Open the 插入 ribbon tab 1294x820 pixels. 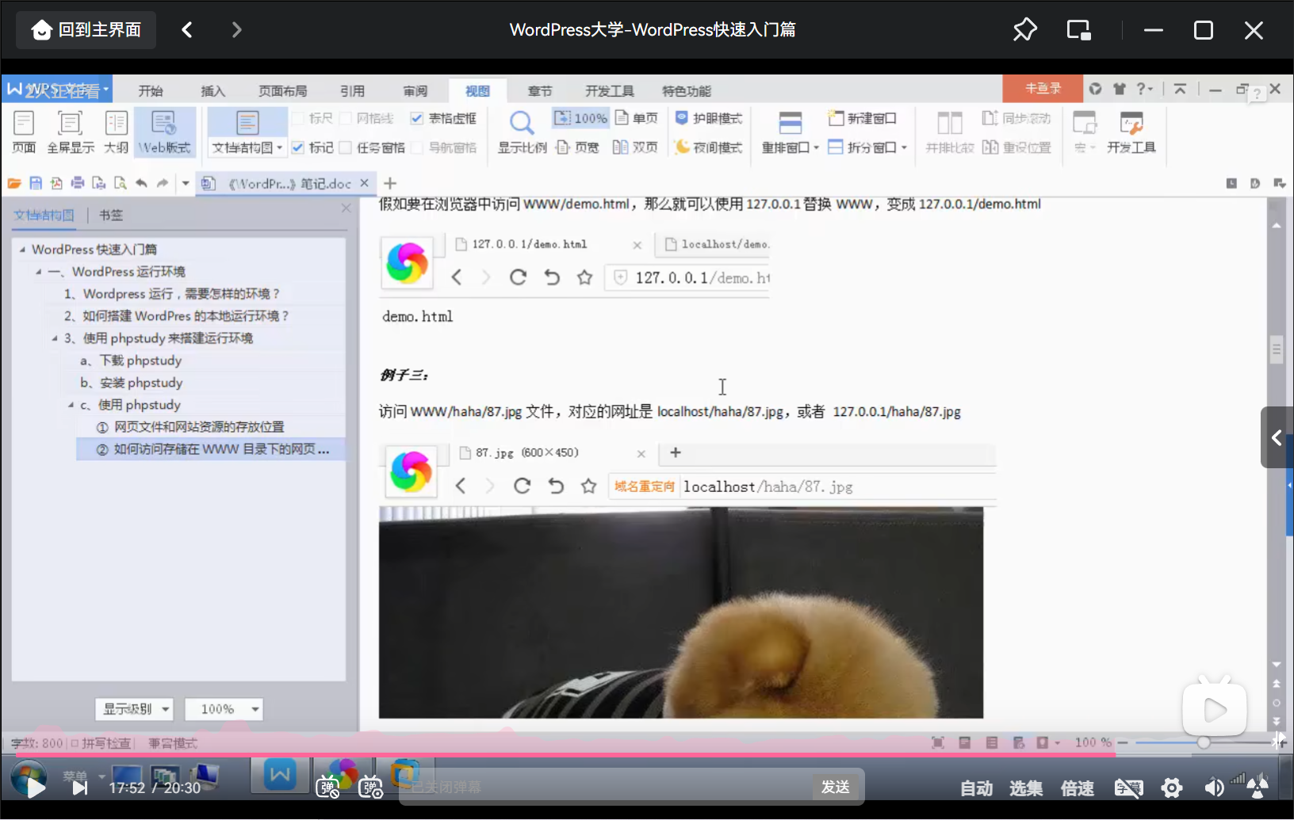click(212, 90)
